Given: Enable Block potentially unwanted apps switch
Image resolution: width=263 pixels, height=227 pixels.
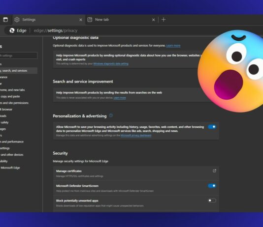Looking at the screenshot, I should (x=212, y=200).
